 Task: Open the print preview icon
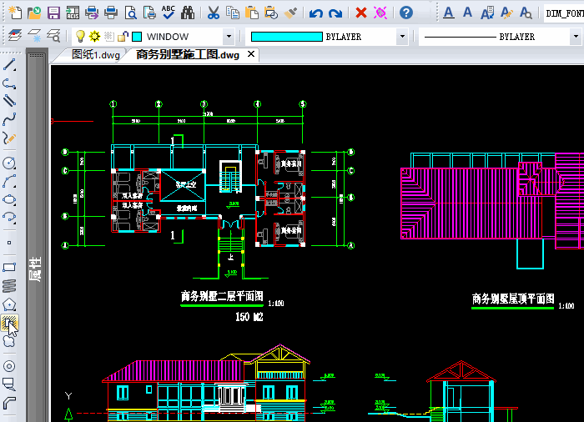coord(131,13)
